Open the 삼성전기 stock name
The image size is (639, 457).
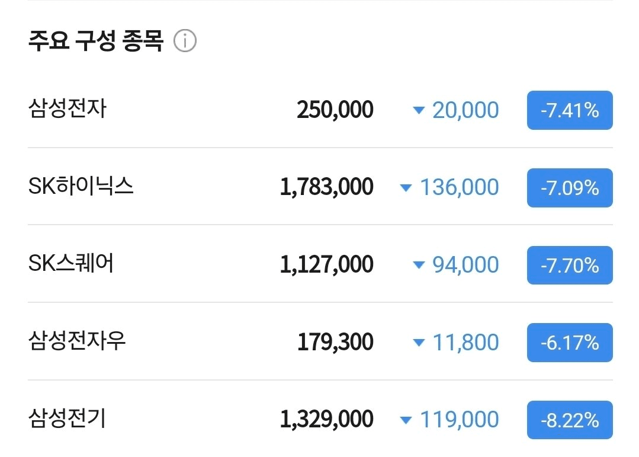pos(68,418)
